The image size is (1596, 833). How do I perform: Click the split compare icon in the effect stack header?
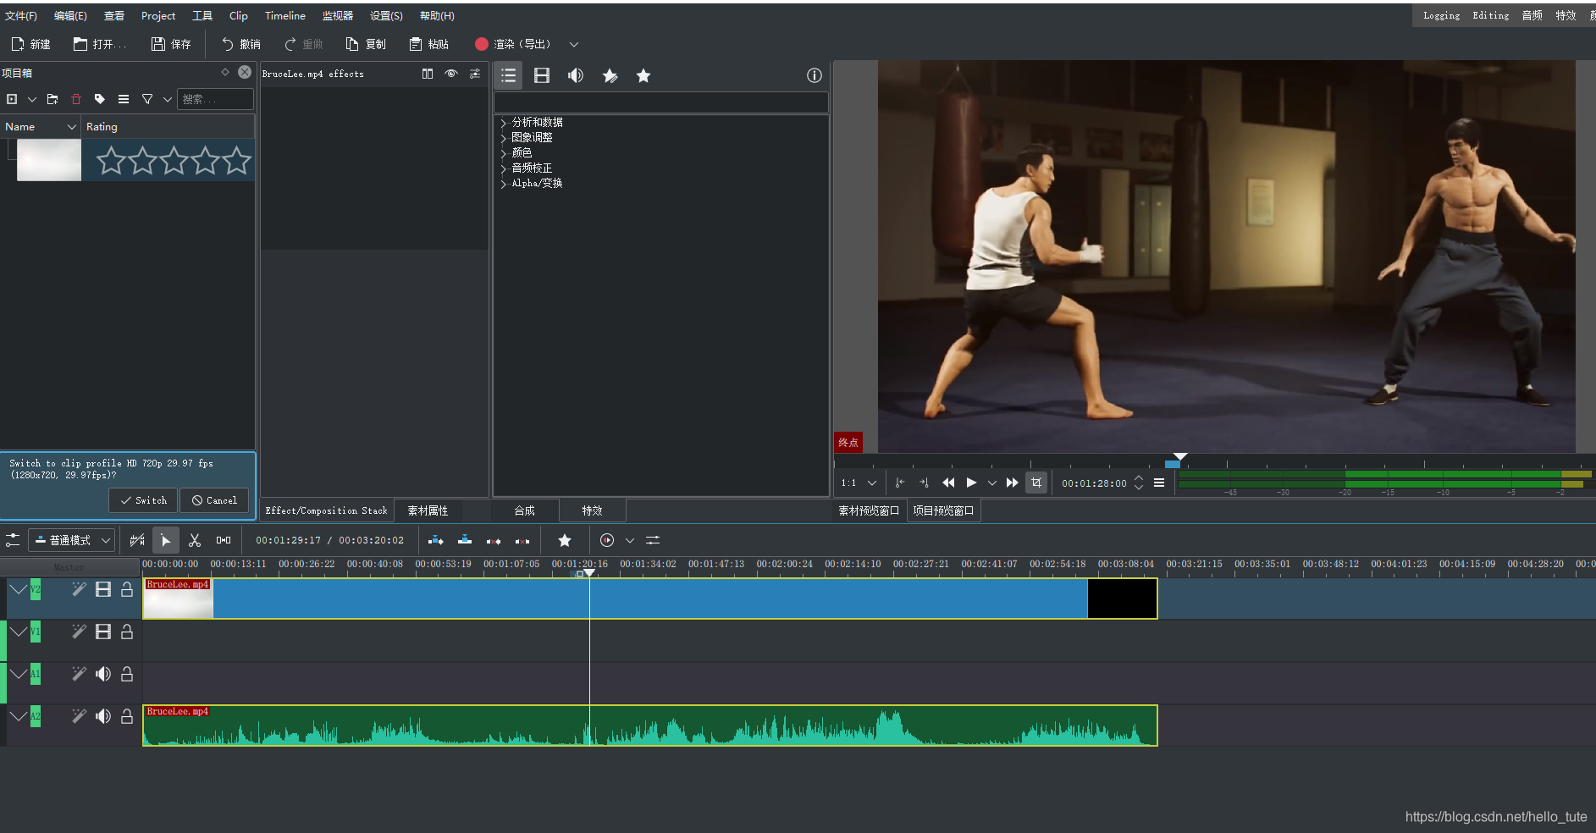[428, 74]
